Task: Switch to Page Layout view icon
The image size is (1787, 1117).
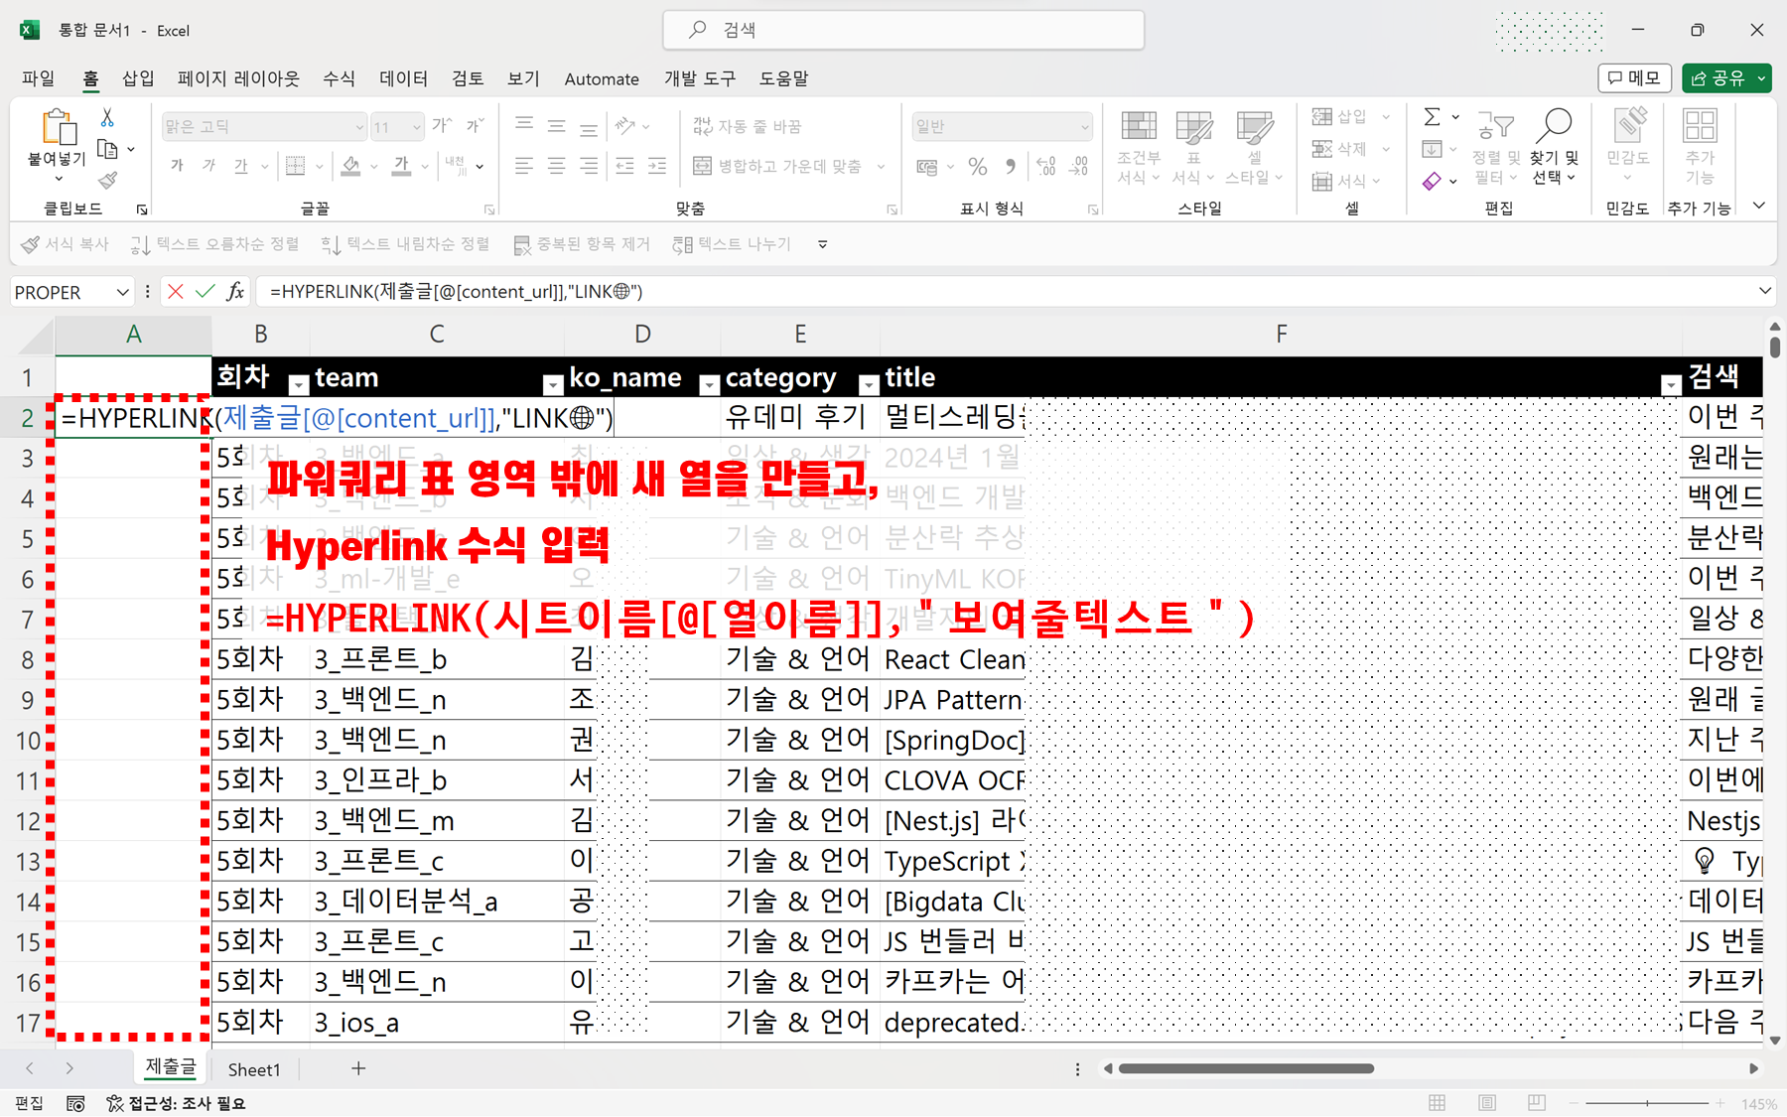Action: click(x=1487, y=1103)
